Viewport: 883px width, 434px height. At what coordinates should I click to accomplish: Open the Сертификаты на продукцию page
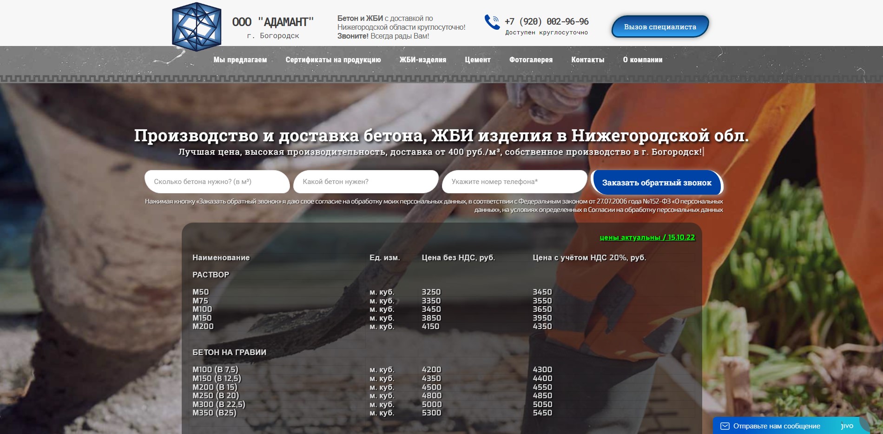pos(333,59)
